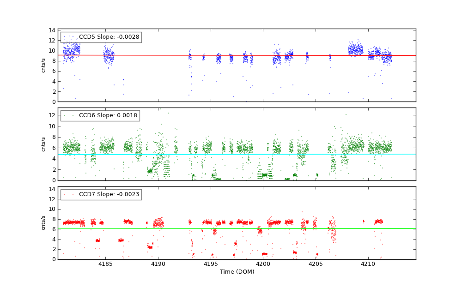The width and height of the screenshot is (462, 288).
Task: Click the CCD6 Slope legend box
Action: click(100, 116)
